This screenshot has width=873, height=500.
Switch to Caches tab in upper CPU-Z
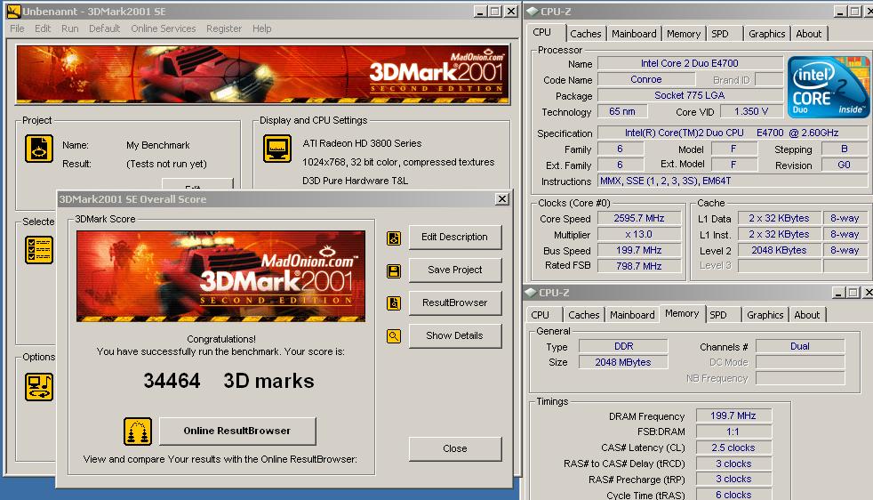point(586,34)
